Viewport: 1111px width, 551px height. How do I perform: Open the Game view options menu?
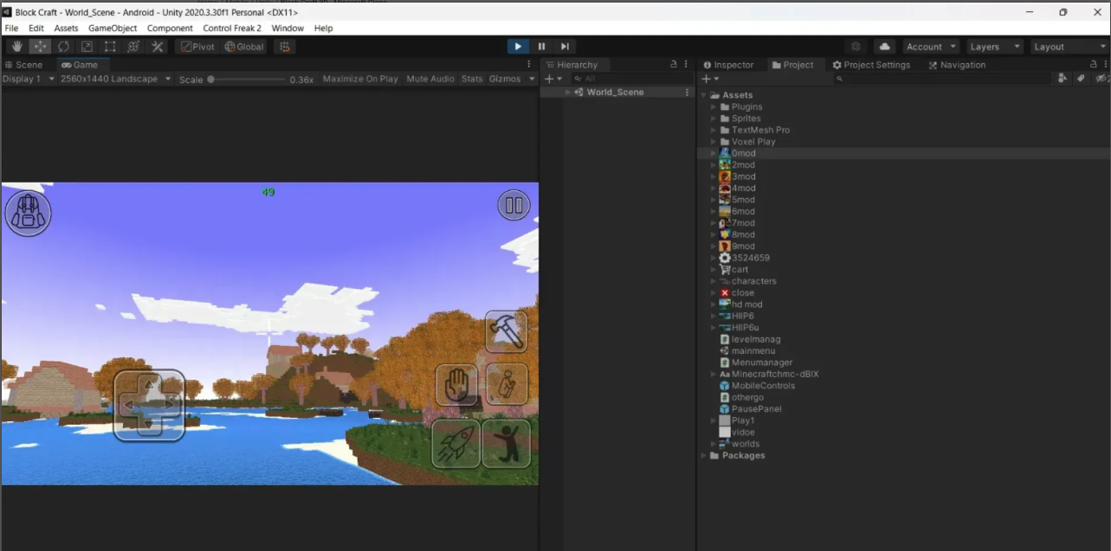[529, 65]
